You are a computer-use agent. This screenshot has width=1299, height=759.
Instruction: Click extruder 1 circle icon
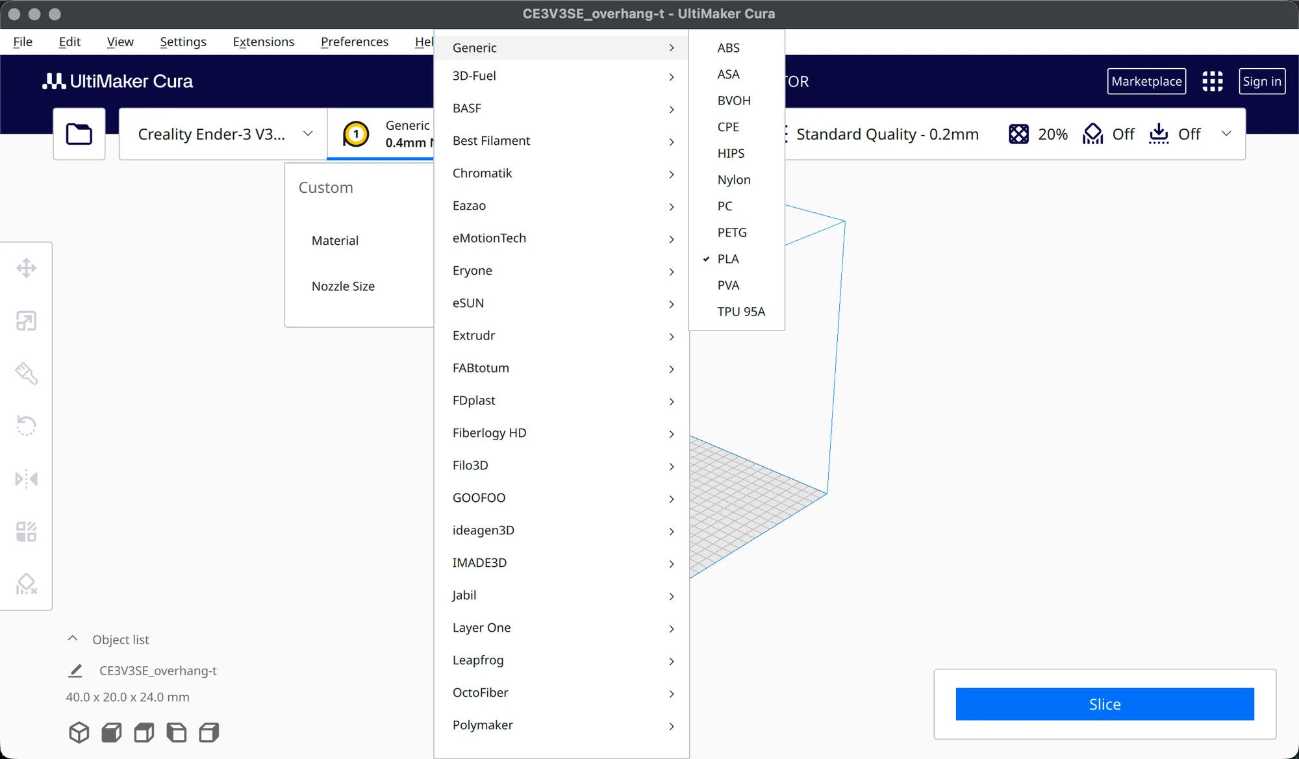(x=356, y=134)
